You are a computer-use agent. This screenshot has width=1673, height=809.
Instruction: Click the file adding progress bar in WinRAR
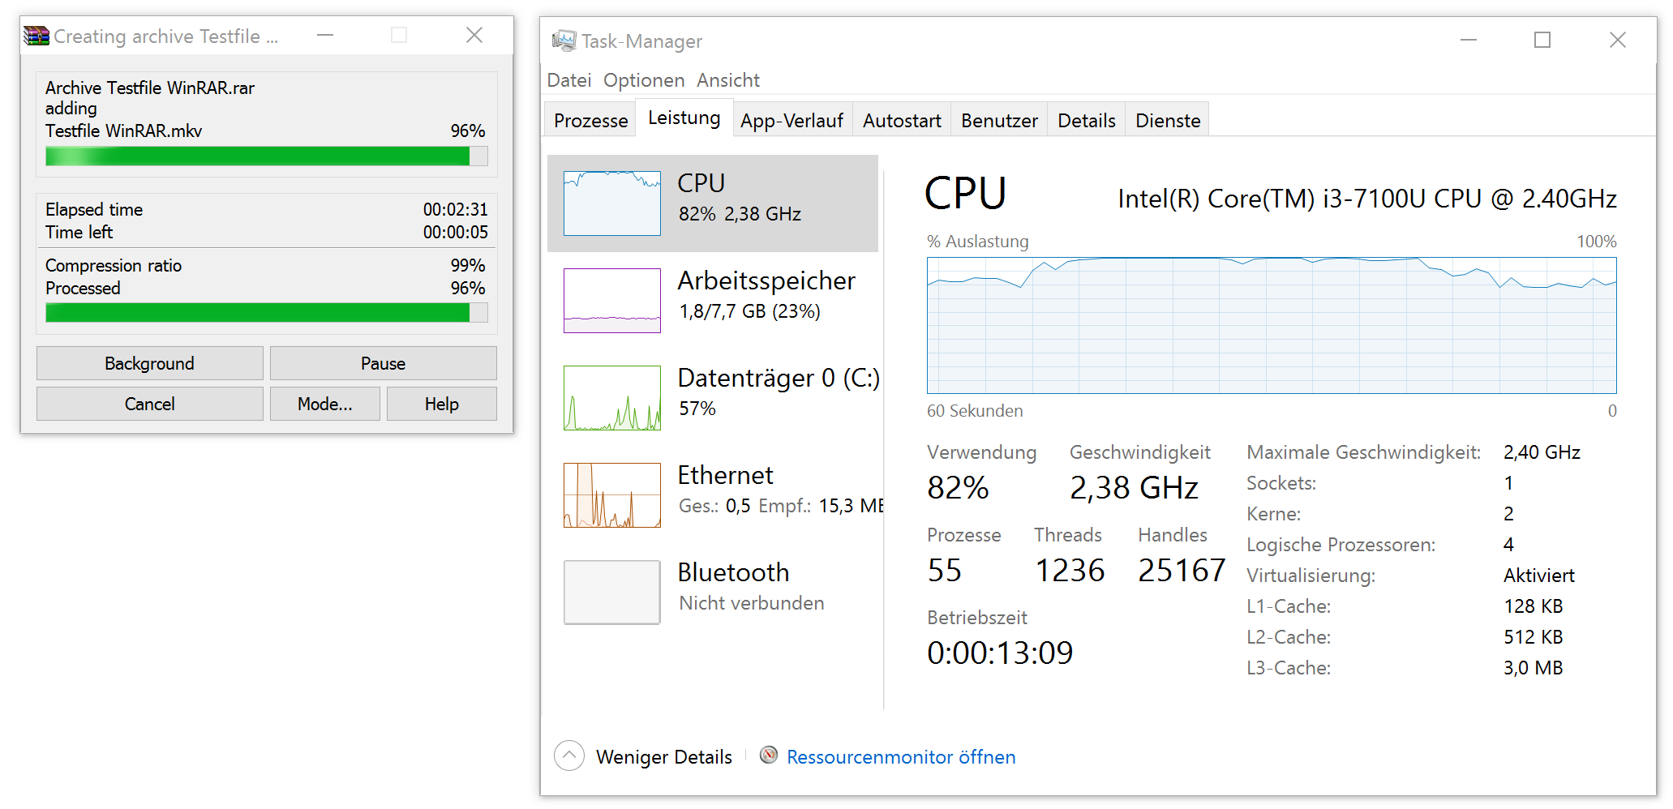pos(267,156)
